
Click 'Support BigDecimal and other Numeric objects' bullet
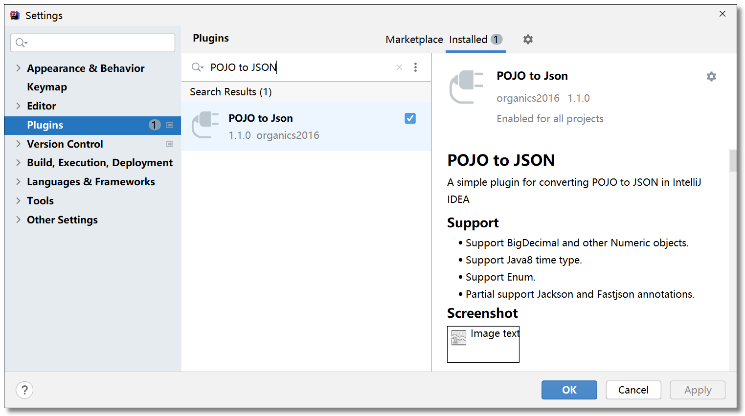click(x=577, y=243)
